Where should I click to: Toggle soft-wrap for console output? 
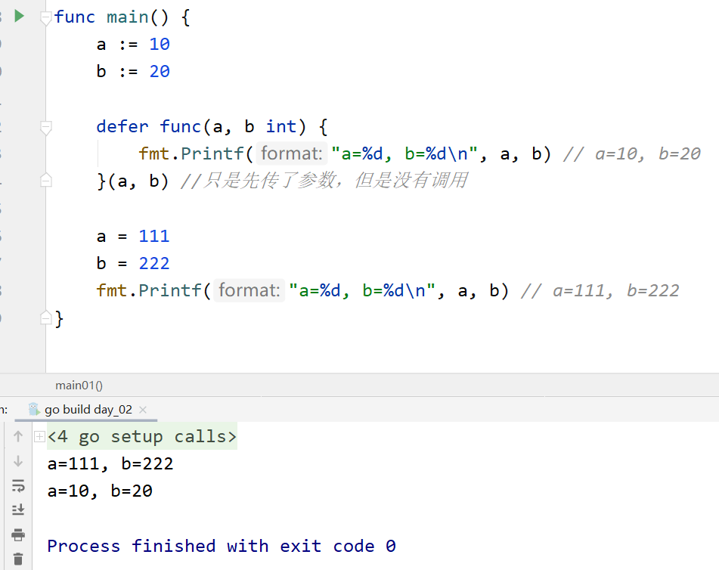click(x=18, y=485)
